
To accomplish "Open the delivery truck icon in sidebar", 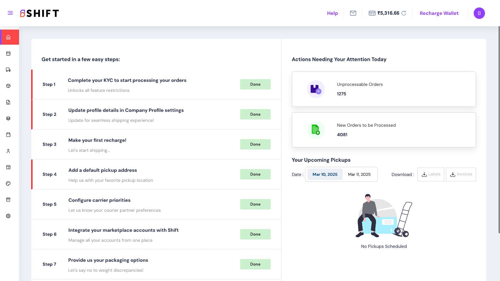I will 8,70.
